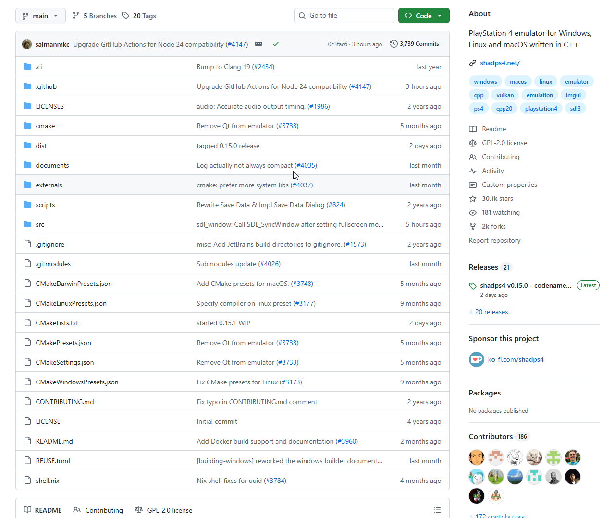This screenshot has width=602, height=518.
Task: Click the Go to file search field
Action: (344, 15)
